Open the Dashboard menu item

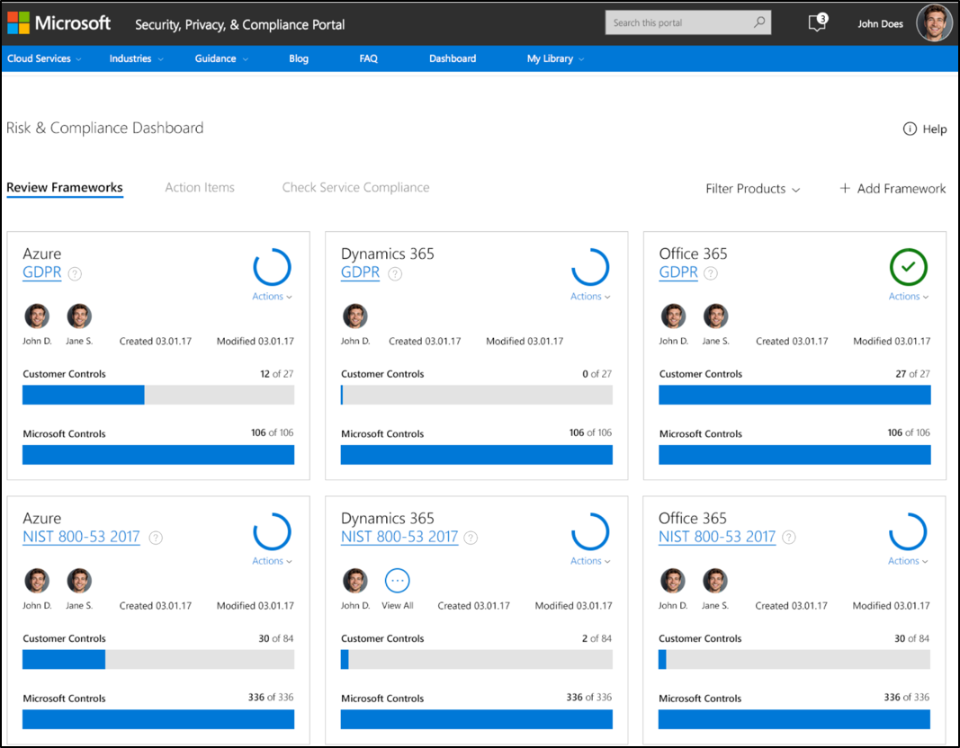(x=452, y=58)
